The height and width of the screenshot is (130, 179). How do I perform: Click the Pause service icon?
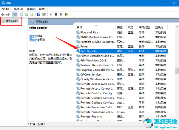(61, 15)
